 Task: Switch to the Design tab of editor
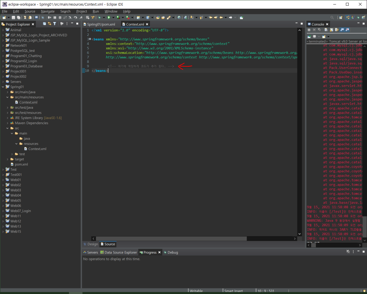tap(91, 244)
